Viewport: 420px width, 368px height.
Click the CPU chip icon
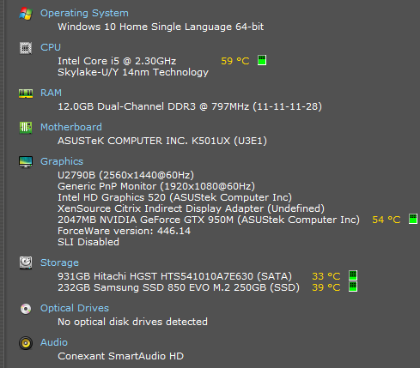(x=26, y=48)
